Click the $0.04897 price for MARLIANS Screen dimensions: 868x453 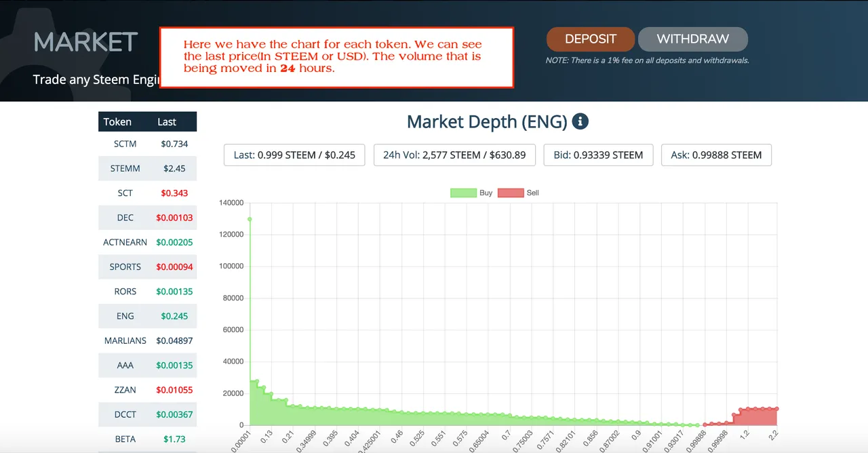coord(174,340)
